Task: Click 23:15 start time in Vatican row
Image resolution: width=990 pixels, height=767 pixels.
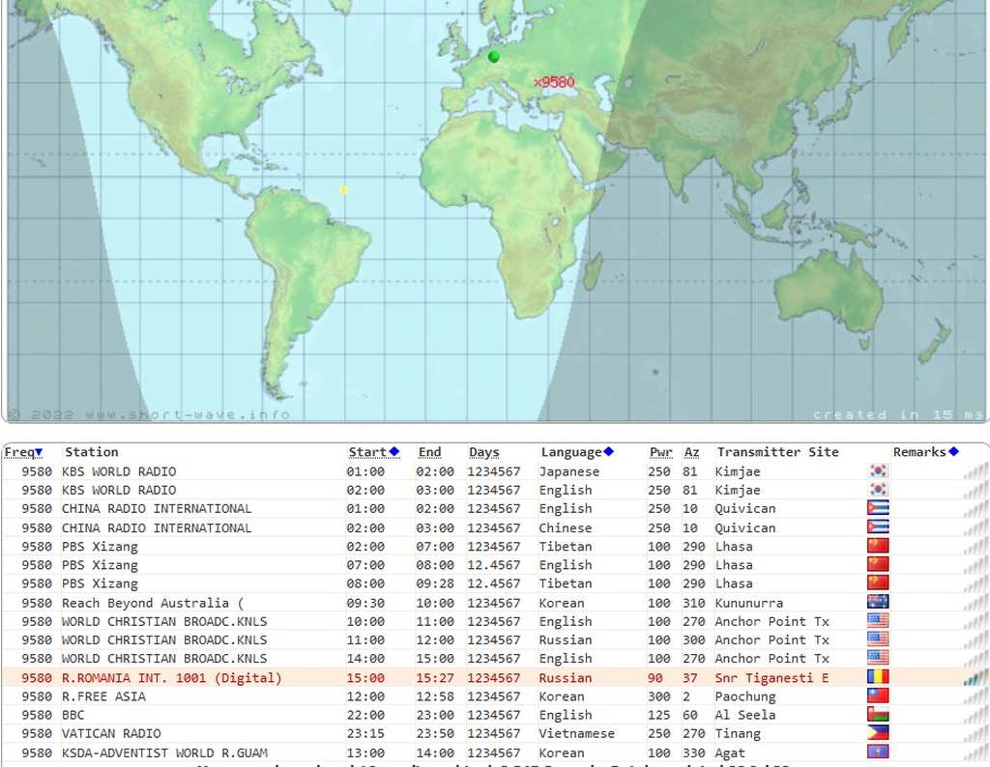Action: (365, 733)
